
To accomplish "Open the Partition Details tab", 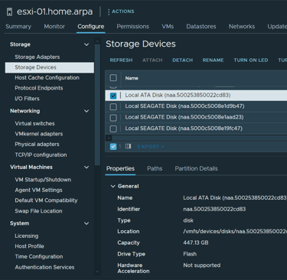I will 196,168.
